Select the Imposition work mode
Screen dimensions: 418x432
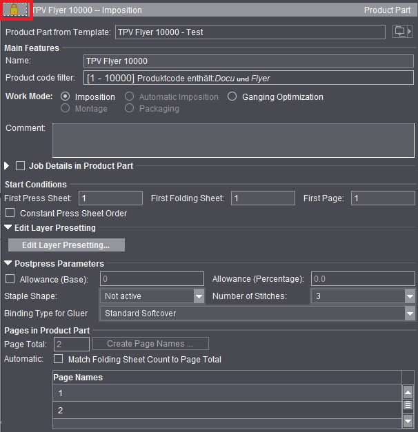coord(66,97)
